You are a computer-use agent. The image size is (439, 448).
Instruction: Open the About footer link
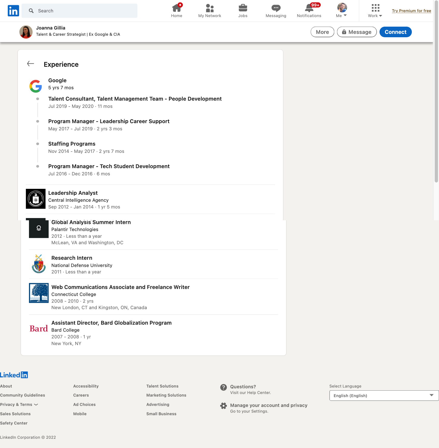pyautogui.click(x=6, y=386)
